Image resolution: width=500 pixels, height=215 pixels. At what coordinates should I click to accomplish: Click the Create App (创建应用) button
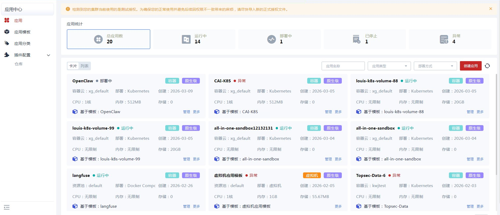(471, 66)
